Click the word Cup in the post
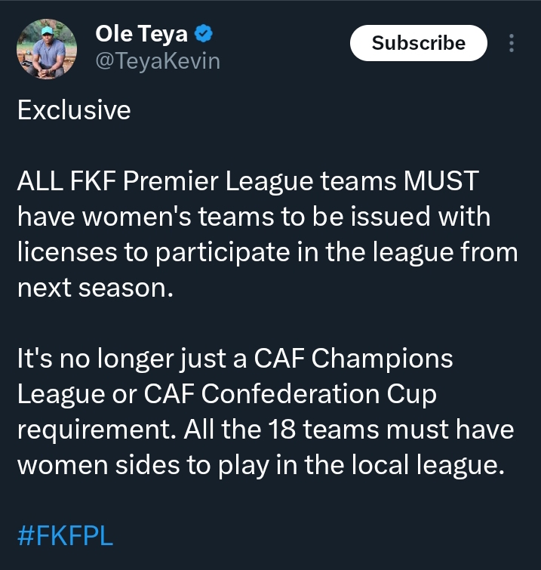The width and height of the screenshot is (541, 570). [x=411, y=395]
